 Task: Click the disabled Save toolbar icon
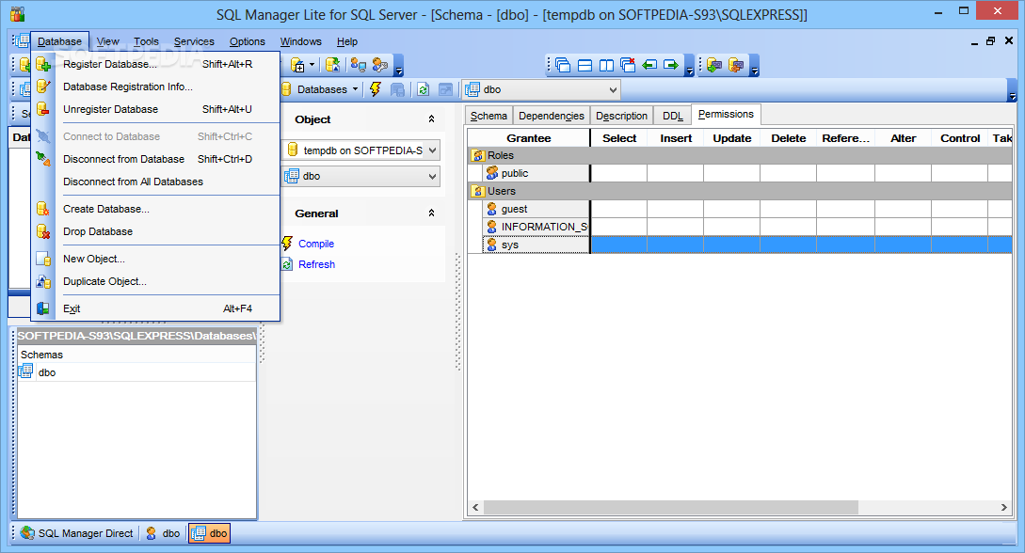397,89
